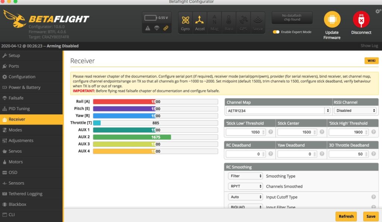The height and width of the screenshot is (222, 382).
Task: Open help for Input Cutoff Type
Action: (x=373, y=197)
